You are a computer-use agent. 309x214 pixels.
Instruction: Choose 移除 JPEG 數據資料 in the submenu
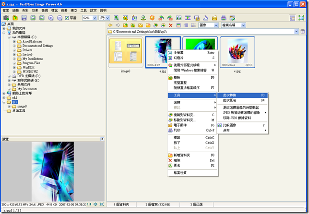(x=243, y=118)
